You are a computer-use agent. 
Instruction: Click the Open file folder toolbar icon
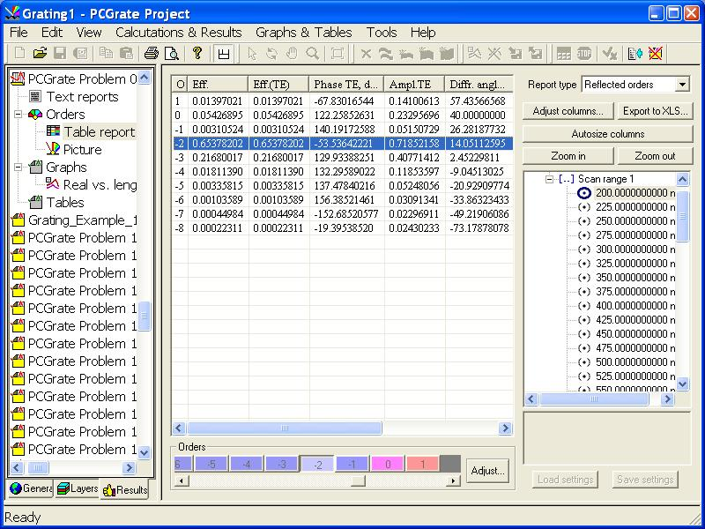[x=40, y=54]
